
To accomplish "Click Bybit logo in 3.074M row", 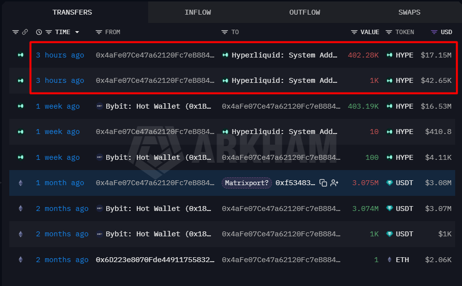I will pos(99,209).
